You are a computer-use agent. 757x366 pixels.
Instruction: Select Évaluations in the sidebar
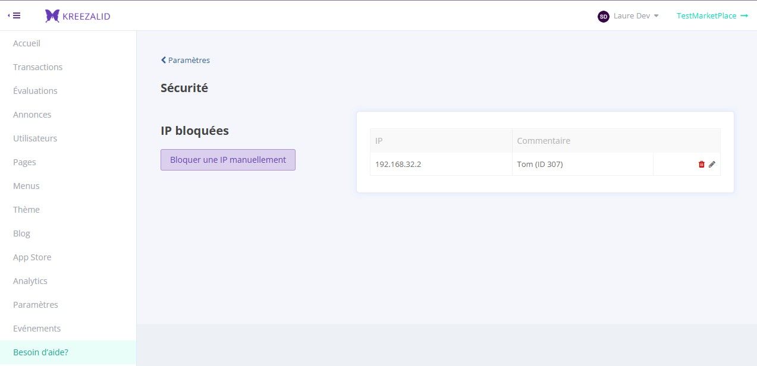[35, 91]
